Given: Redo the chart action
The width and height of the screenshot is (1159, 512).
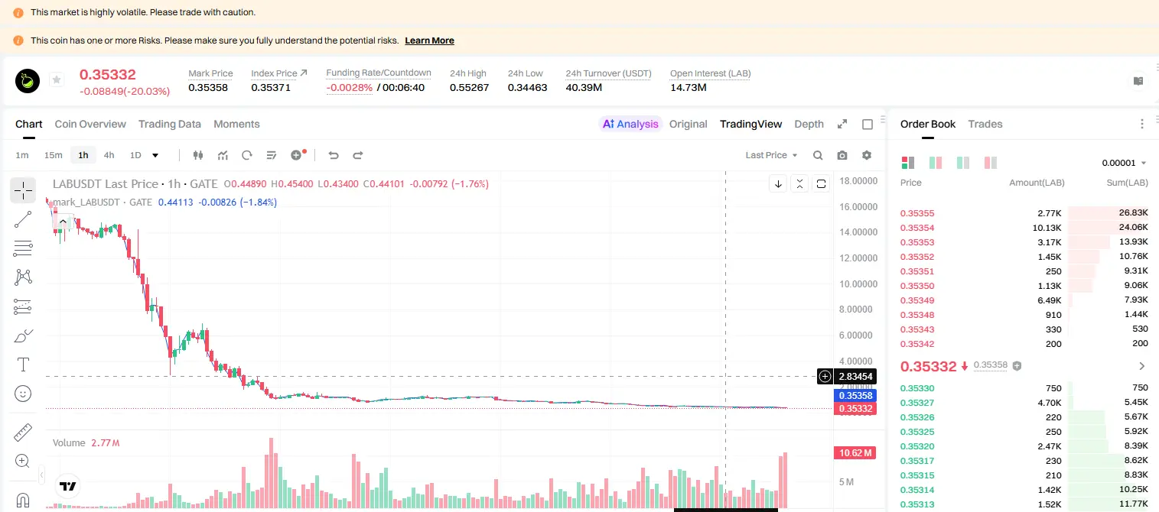Looking at the screenshot, I should pyautogui.click(x=358, y=155).
